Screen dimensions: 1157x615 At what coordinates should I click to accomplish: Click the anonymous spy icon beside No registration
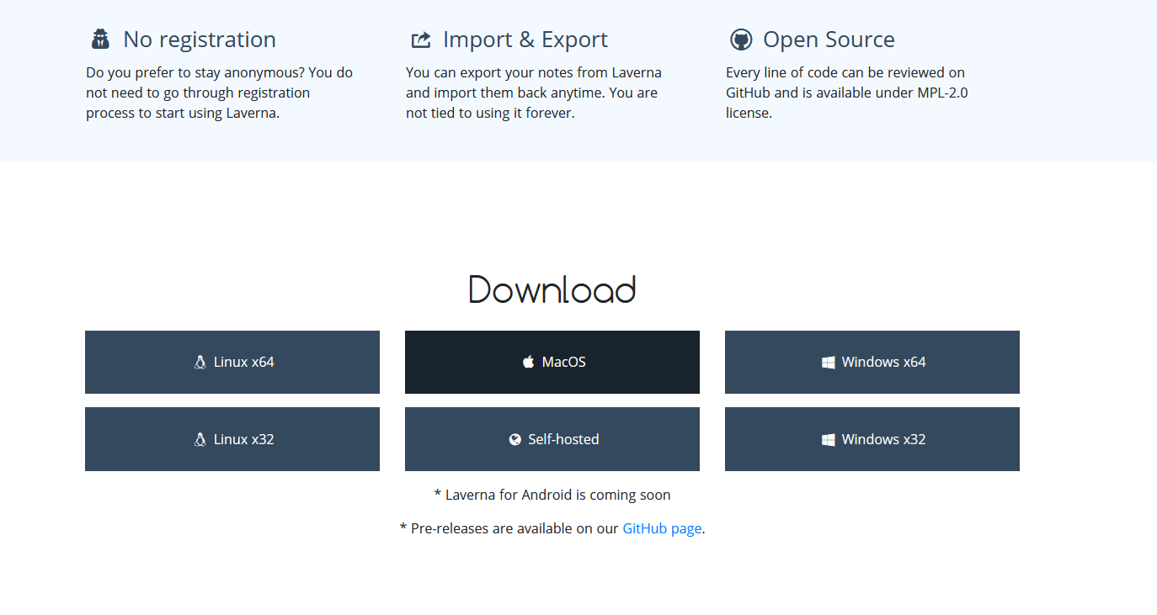(101, 40)
